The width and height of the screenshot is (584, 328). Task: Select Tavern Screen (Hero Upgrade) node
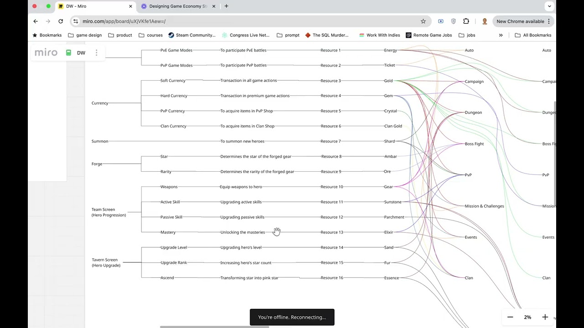[x=106, y=262]
